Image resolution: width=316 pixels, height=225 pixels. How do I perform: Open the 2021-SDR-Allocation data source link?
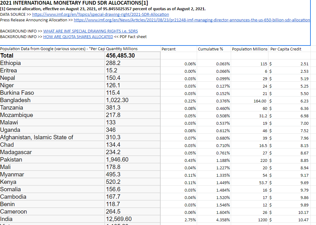click(100, 14)
